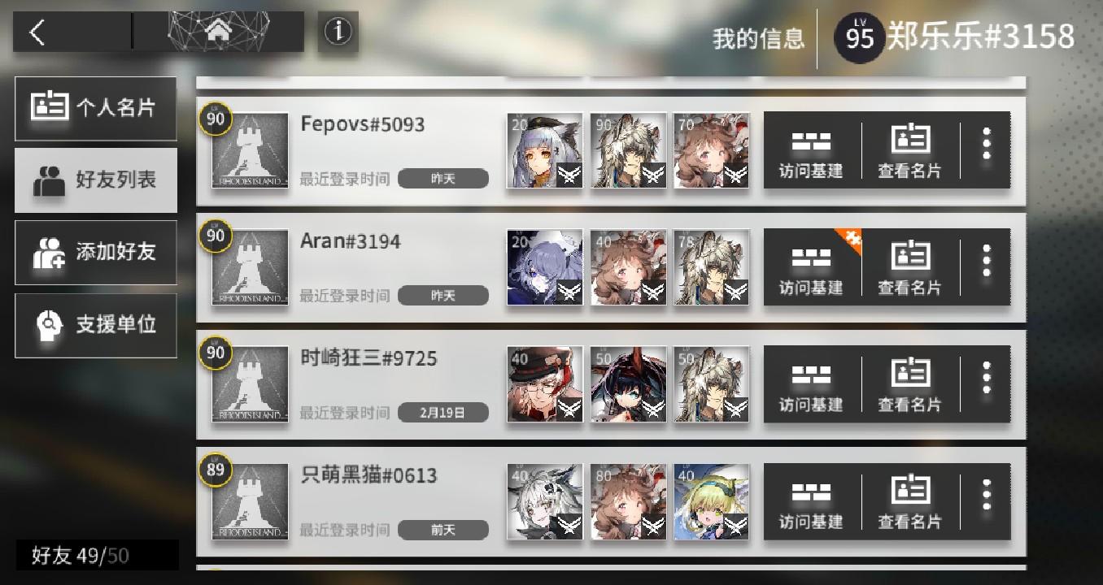This screenshot has width=1103, height=585.
Task: Select Aran#3194's first support operator portrait
Action: pos(545,267)
